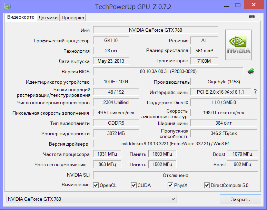This screenshot has width=267, height=210.
Task: Click the 49.5 Гпиксел/сек fillrate field
Action: [x=116, y=113]
